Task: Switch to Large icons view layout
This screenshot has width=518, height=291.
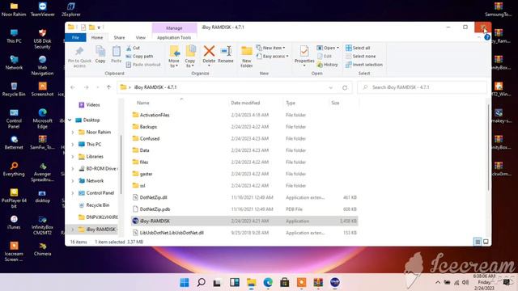Action: [486, 242]
